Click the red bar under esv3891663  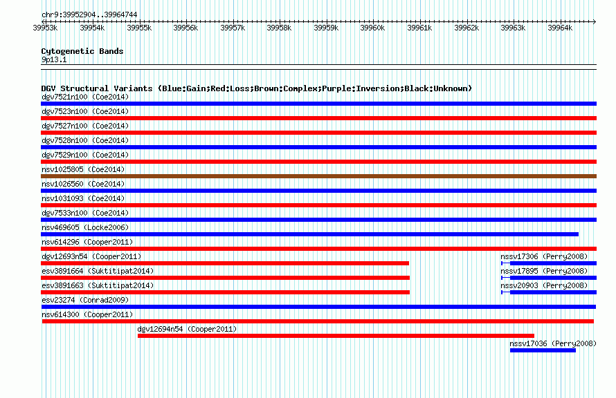(x=225, y=292)
